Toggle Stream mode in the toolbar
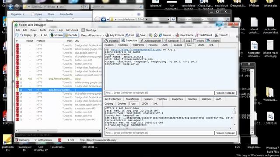 (56, 35)
